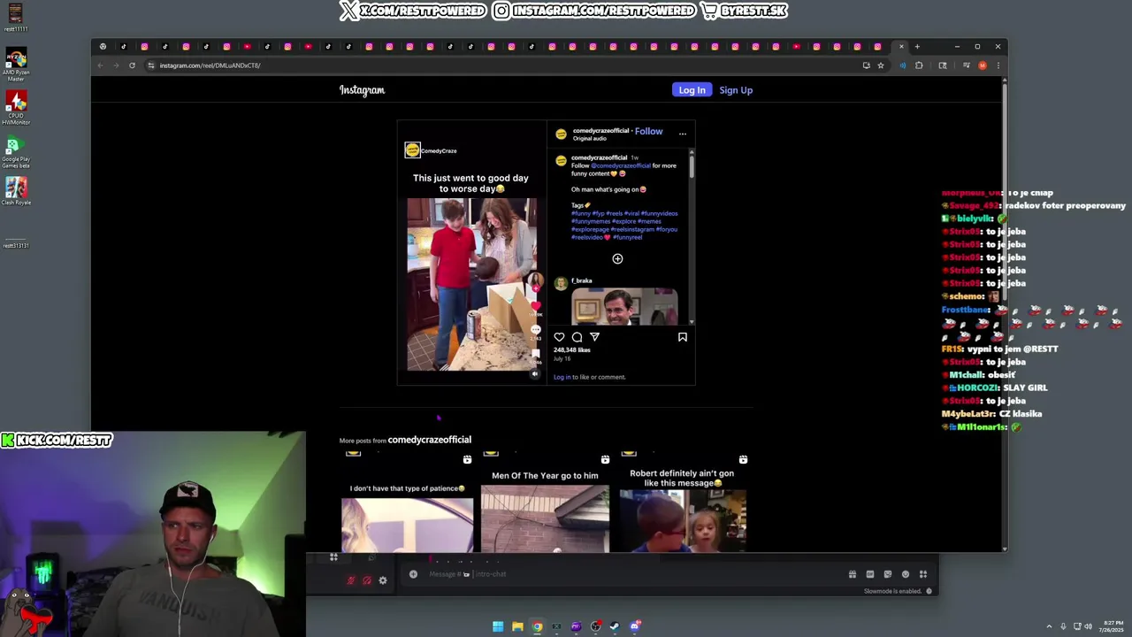Open comments with the speech bubble icon
The image size is (1132, 637).
point(577,337)
